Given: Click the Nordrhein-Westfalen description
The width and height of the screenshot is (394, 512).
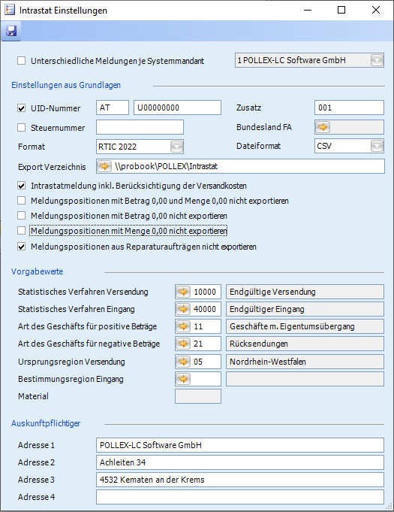Looking at the screenshot, I should [x=305, y=362].
